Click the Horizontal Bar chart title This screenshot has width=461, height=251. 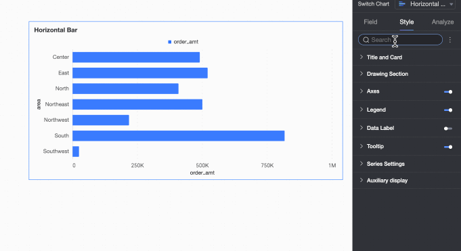coord(56,30)
